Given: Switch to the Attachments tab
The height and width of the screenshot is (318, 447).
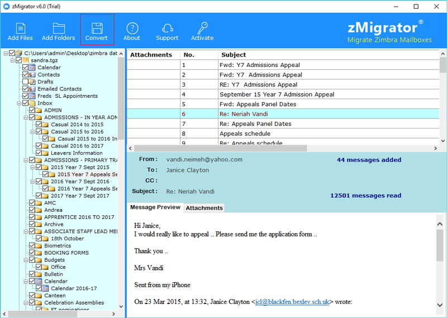Looking at the screenshot, I should click(204, 208).
